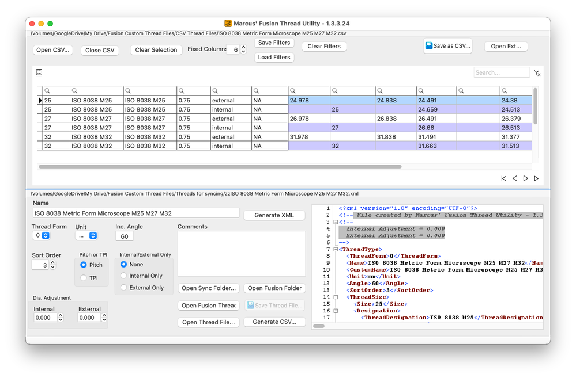Click the grid vertical scrollbar
This screenshot has height=378, width=576.
point(535,106)
